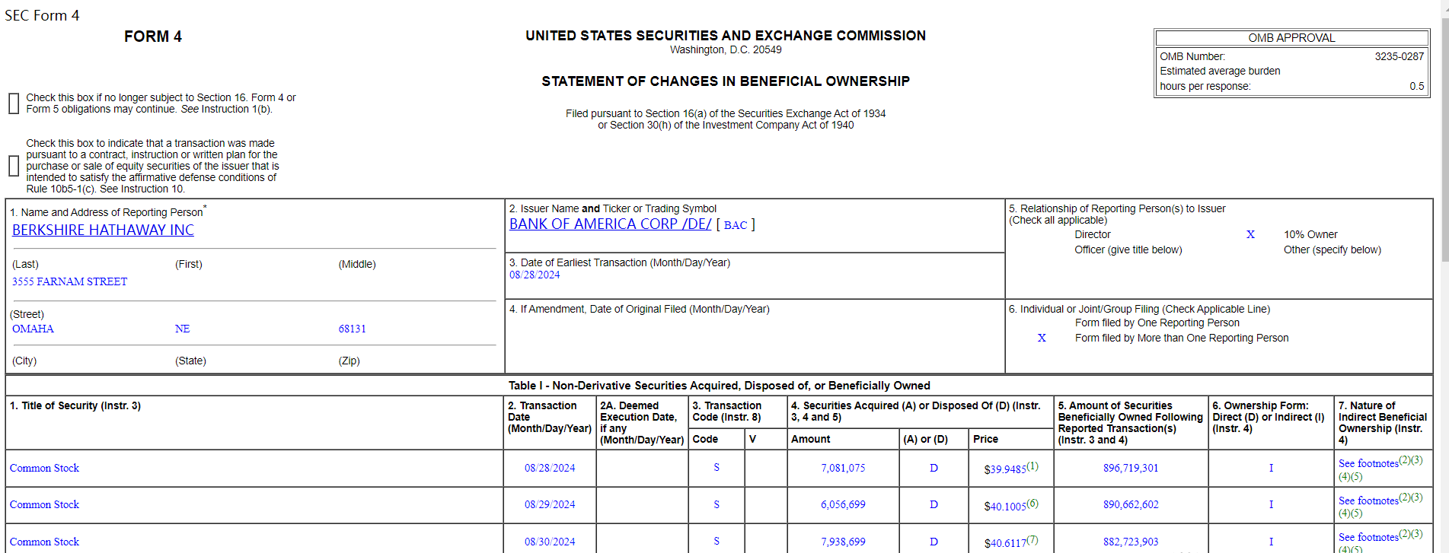Screen dimensions: 1449x553
Task: Click the amount 7,081,075
Action: [843, 468]
